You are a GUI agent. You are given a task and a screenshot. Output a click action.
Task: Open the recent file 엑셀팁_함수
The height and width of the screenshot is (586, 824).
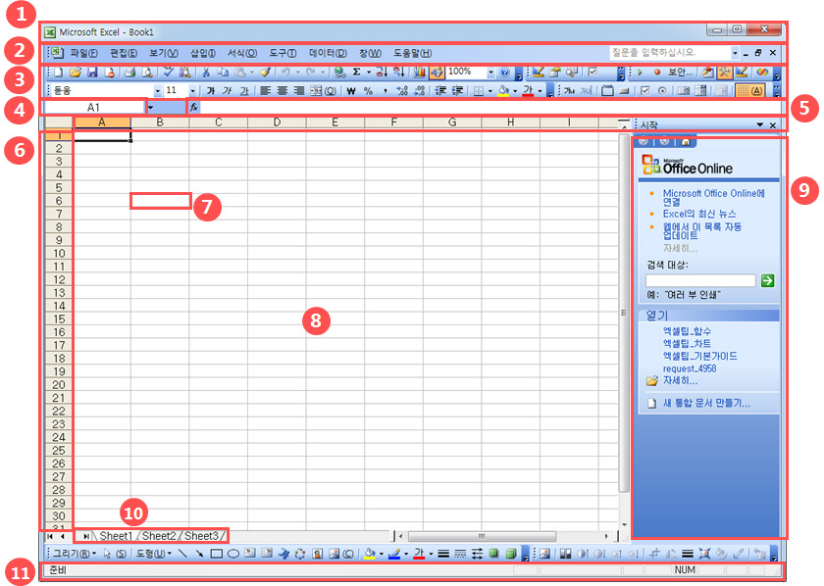687,331
